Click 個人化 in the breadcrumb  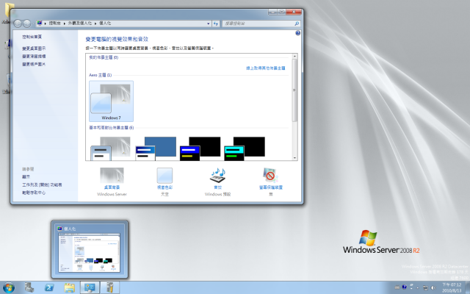pyautogui.click(x=105, y=23)
